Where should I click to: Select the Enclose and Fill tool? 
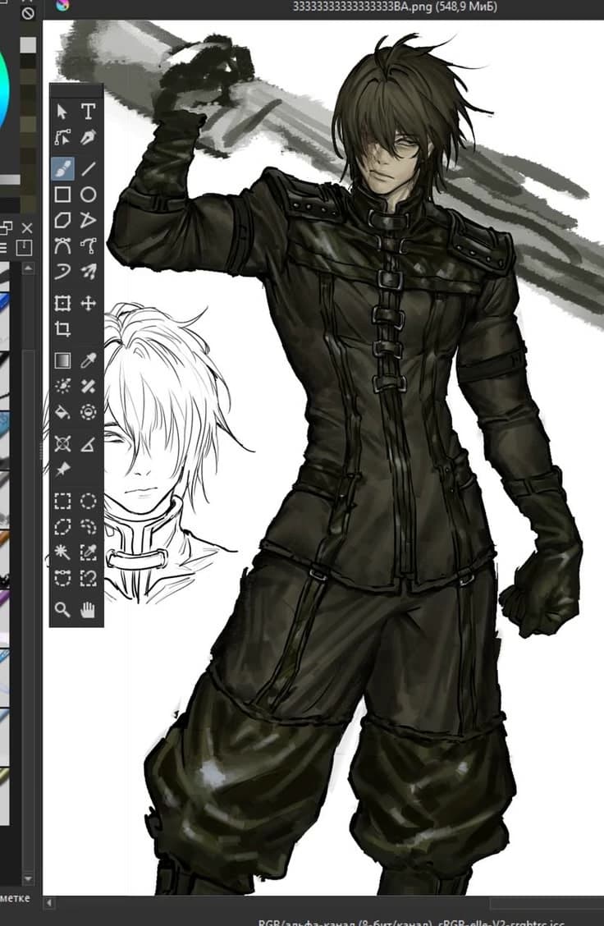tap(88, 412)
